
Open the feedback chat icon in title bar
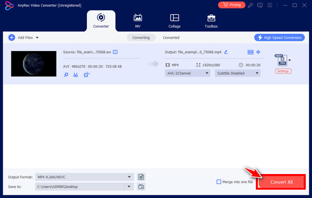(259, 5)
